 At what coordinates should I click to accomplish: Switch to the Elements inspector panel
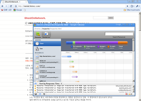[x=38, y=35]
